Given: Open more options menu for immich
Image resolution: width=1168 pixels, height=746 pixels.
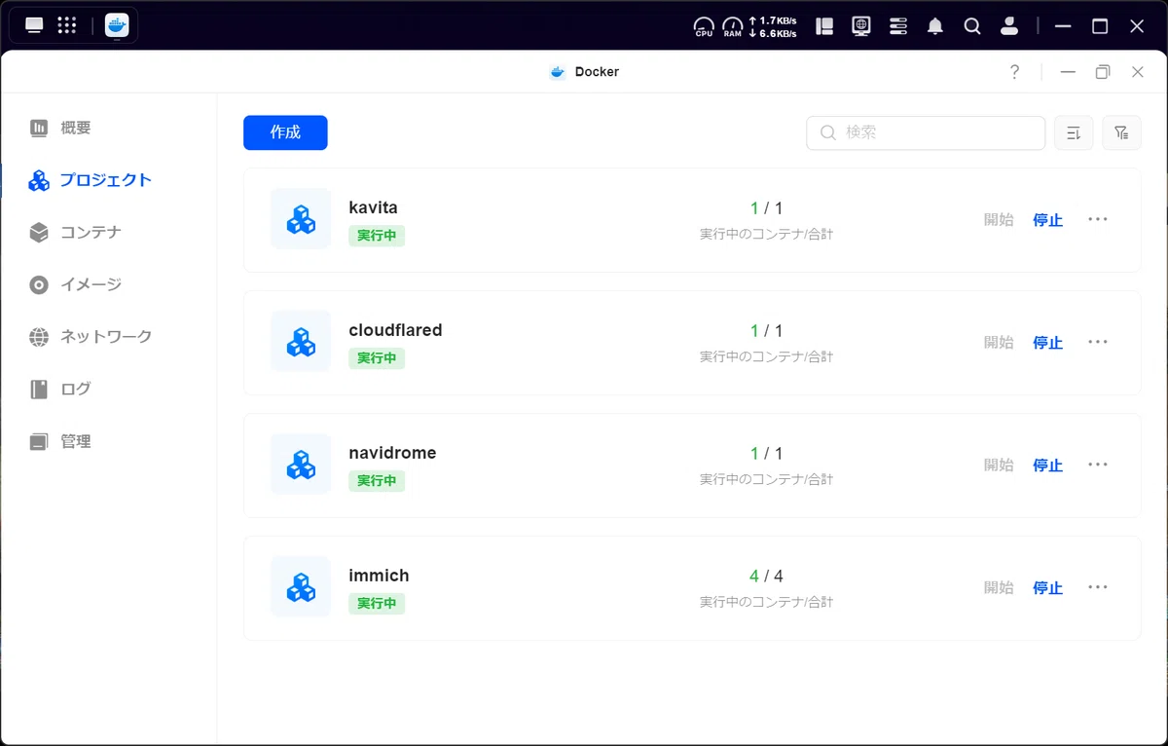Looking at the screenshot, I should click(x=1098, y=587).
